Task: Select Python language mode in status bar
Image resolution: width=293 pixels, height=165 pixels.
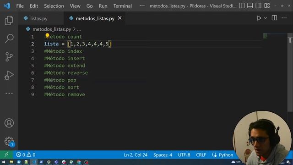Action: (x=226, y=155)
